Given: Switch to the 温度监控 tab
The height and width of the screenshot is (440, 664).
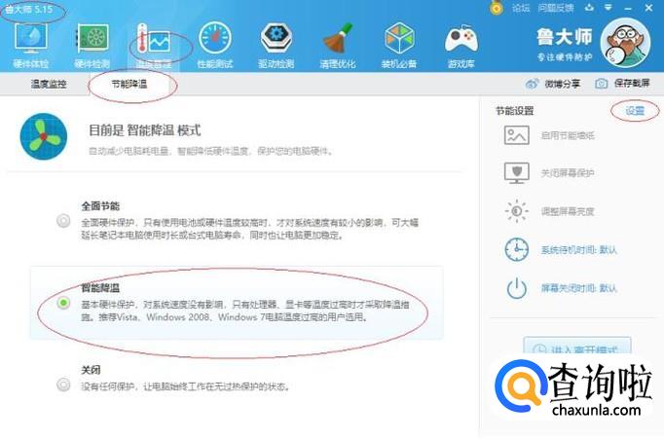Looking at the screenshot, I should click(x=49, y=84).
